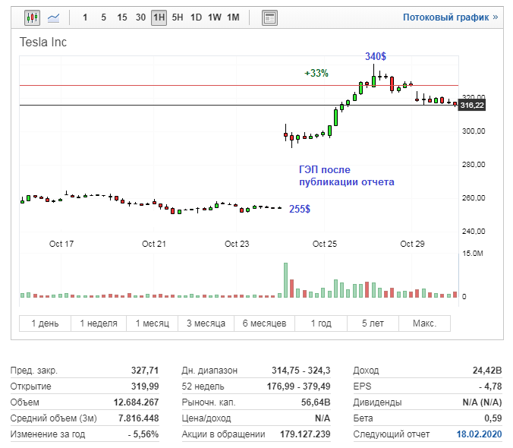Select the 1 год range tab
513x448 pixels.
pyautogui.click(x=321, y=323)
